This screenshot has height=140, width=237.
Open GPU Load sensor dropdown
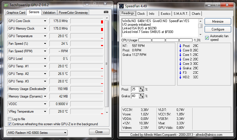coord(45,59)
